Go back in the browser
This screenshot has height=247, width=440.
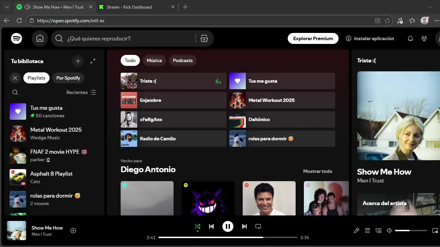[x=7, y=21]
